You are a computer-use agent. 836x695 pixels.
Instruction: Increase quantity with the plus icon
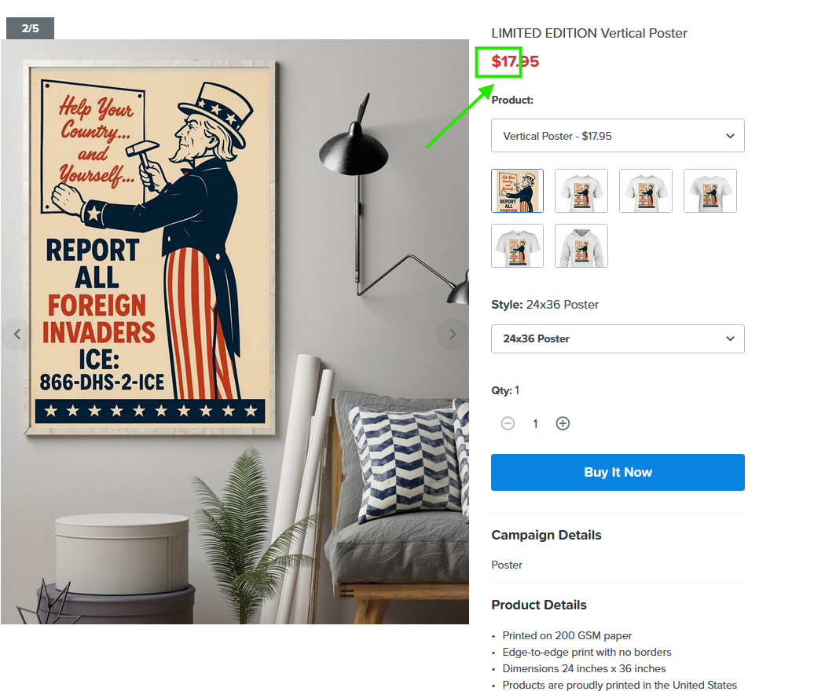click(563, 424)
